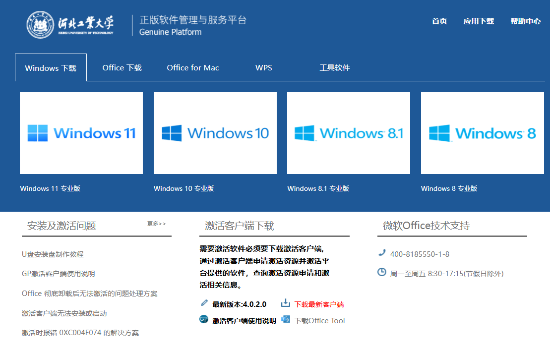550x354 pixels.
Task: Click the download icon beside 下载最新客户端
Action: click(x=285, y=302)
